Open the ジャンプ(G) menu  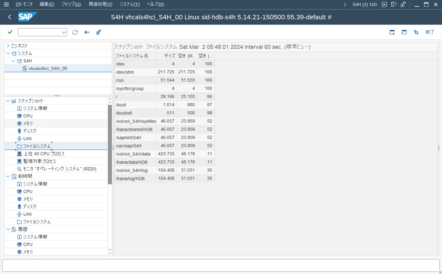71,4
